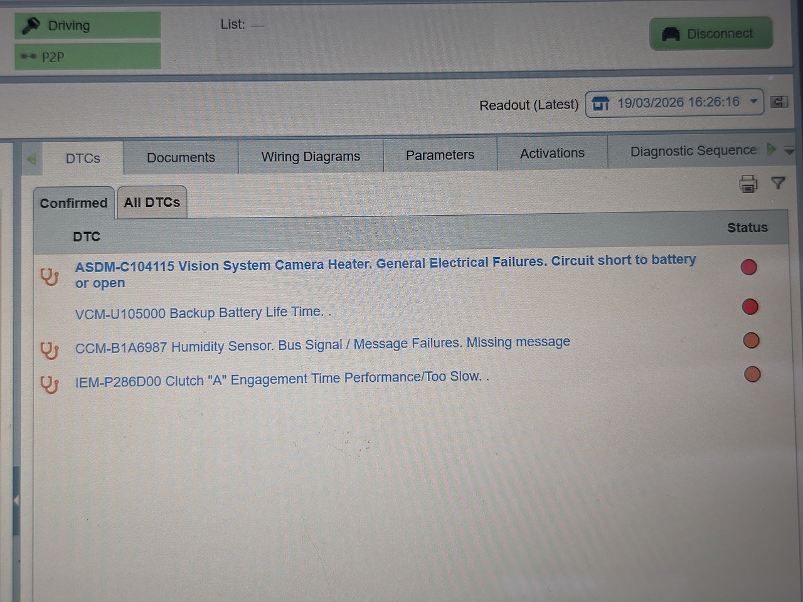Image resolution: width=803 pixels, height=602 pixels.
Task: Click the green P2P connection indicator
Action: coord(87,56)
